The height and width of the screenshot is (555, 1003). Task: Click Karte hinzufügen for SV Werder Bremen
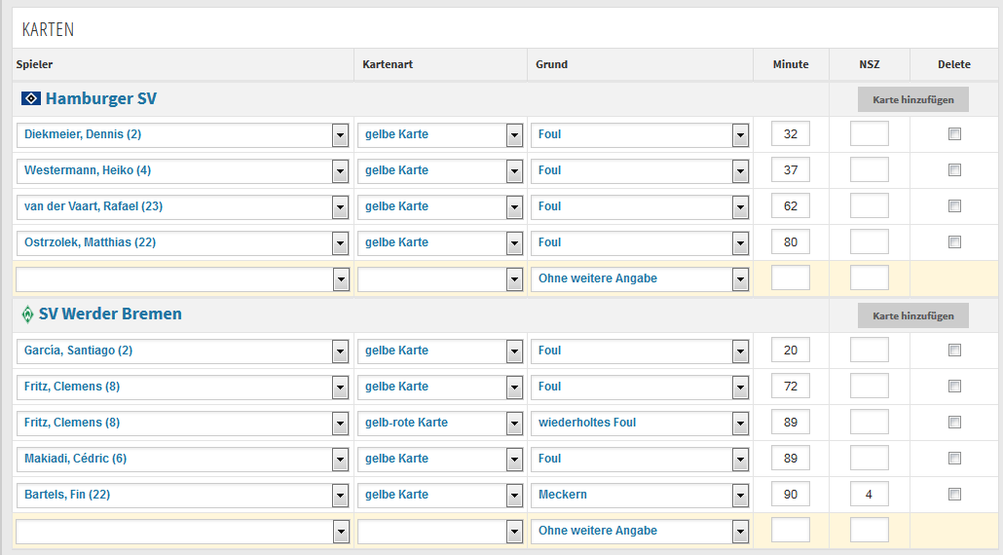tap(912, 315)
